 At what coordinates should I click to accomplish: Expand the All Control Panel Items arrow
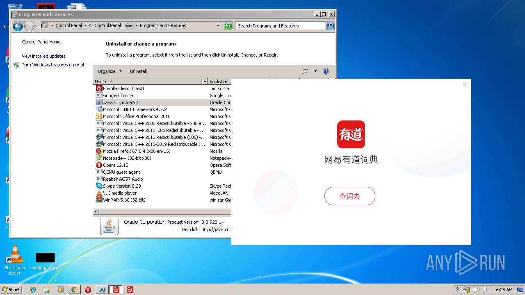click(x=137, y=25)
